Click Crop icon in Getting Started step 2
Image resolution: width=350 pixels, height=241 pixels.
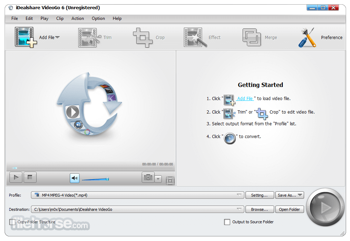(262, 113)
